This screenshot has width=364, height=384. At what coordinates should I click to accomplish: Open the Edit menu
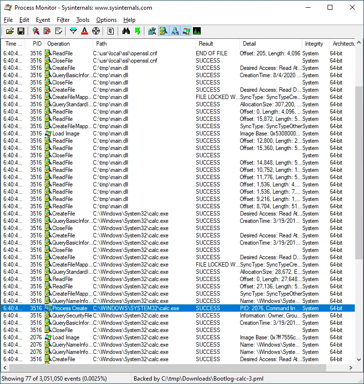24,20
